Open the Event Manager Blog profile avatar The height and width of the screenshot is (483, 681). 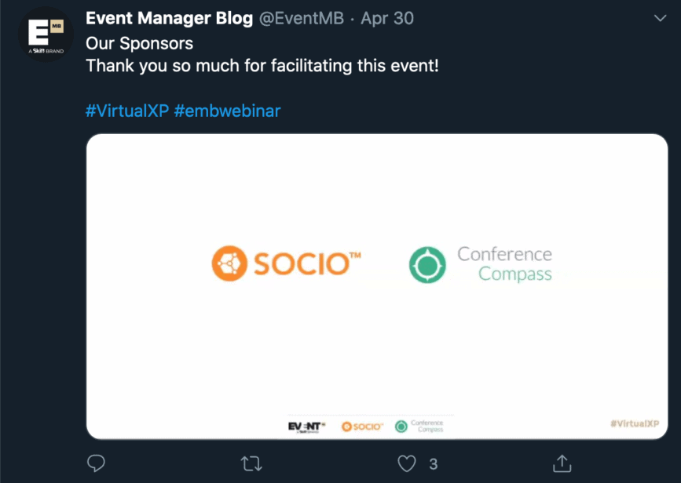click(46, 34)
